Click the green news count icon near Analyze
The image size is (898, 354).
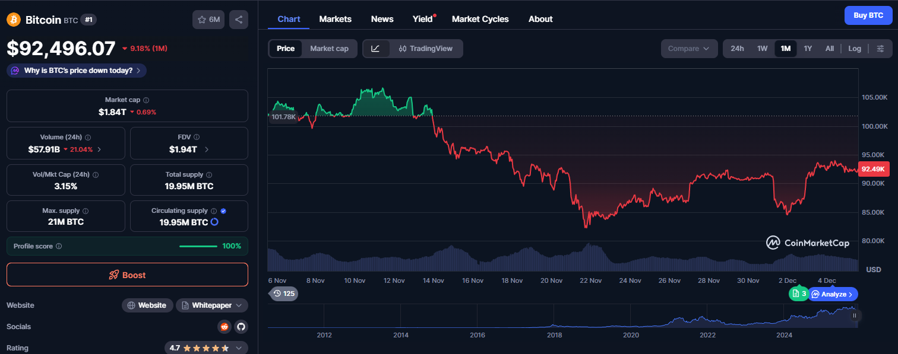(798, 294)
